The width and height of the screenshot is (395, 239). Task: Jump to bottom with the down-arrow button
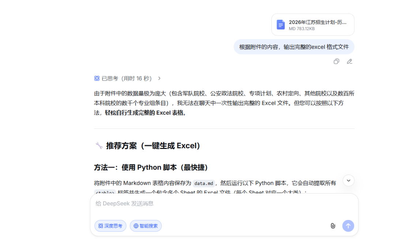[x=349, y=180]
